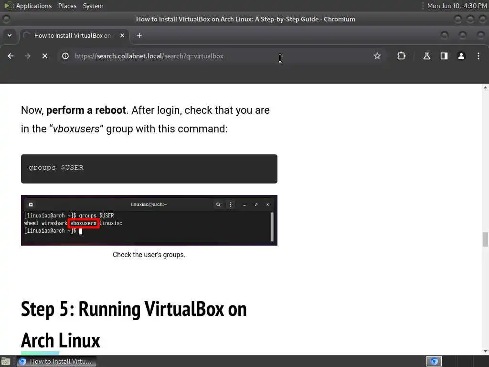Expand the tab search dropdown
The image size is (489, 367).
point(10,35)
